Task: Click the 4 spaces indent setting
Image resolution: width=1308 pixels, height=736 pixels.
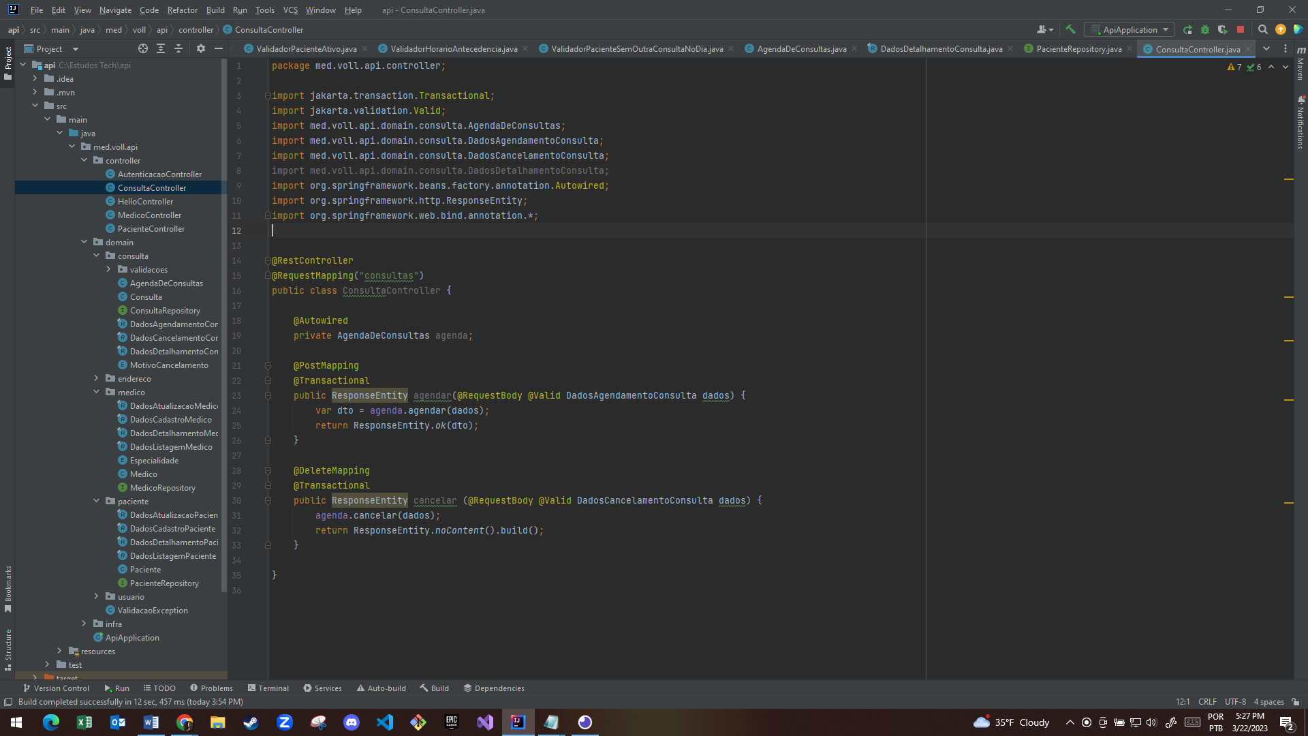Action: 1268,701
